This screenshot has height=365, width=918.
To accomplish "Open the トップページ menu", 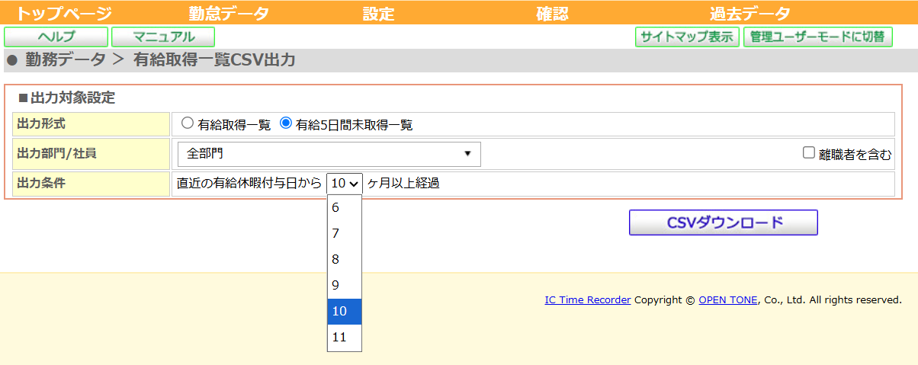I will pyautogui.click(x=64, y=13).
